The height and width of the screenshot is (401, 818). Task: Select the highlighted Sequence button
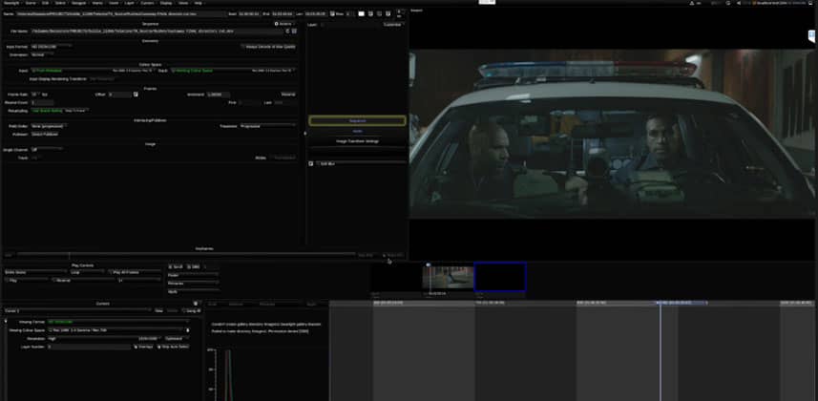click(357, 120)
